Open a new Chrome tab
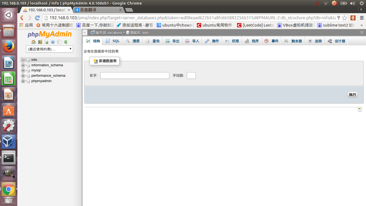 [129, 10]
